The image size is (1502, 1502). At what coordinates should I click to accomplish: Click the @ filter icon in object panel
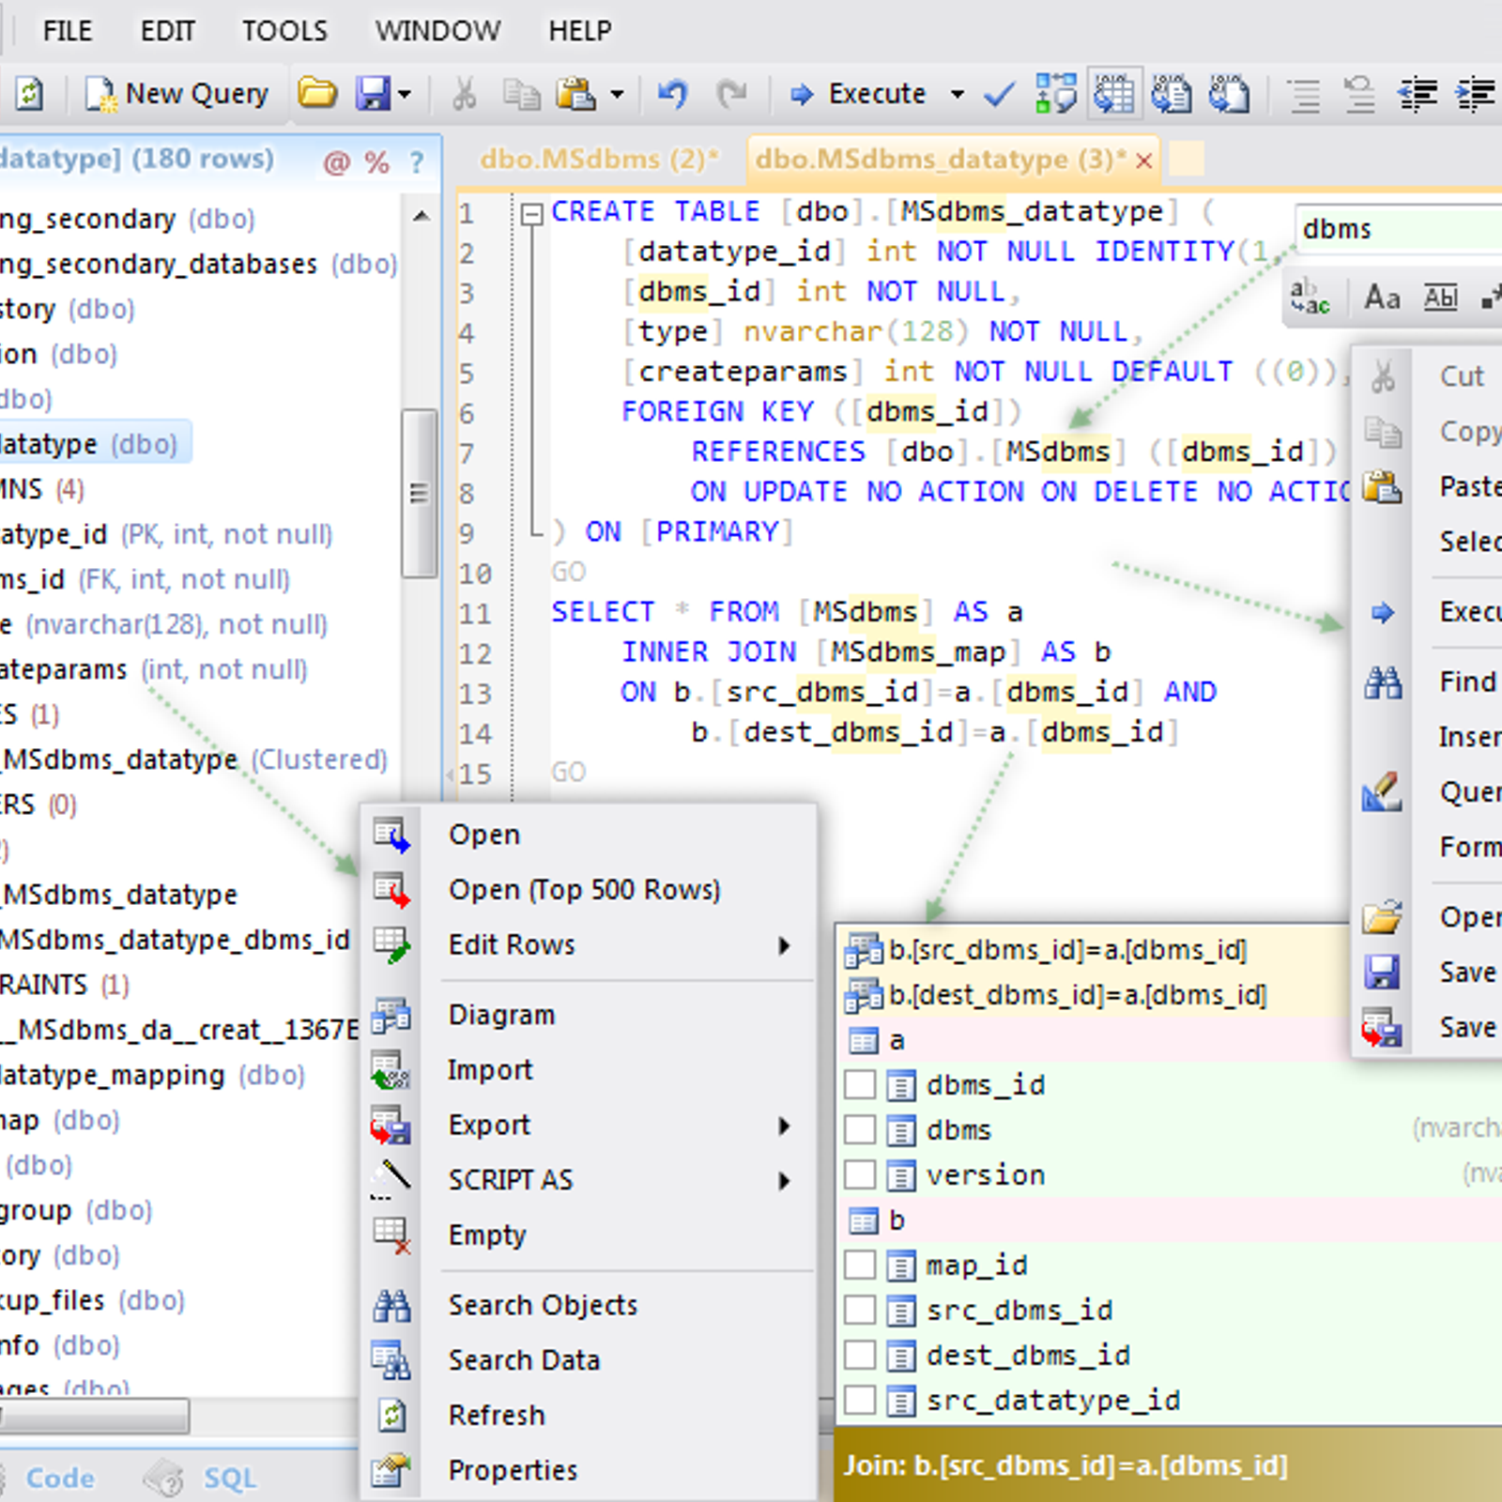(336, 163)
